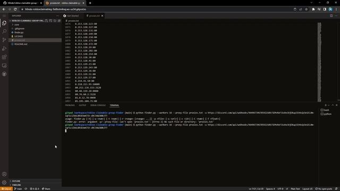Click the browser address bar URL
The image size is (340, 191).
click(x=55, y=10)
